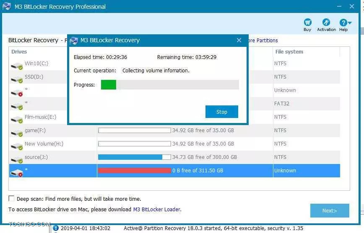Click the game(F:) usage bar
Image resolution: width=364 pixels, height=233 pixels.
(135, 131)
